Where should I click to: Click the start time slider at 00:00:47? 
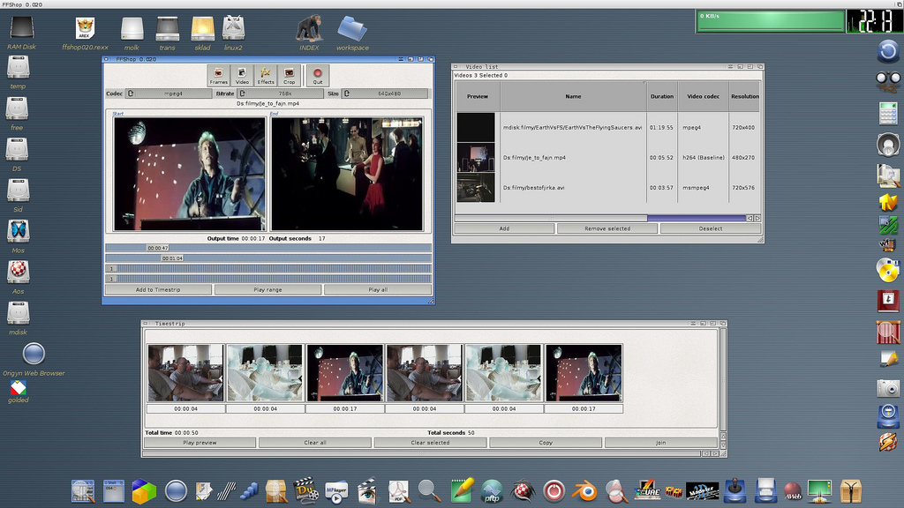[157, 248]
